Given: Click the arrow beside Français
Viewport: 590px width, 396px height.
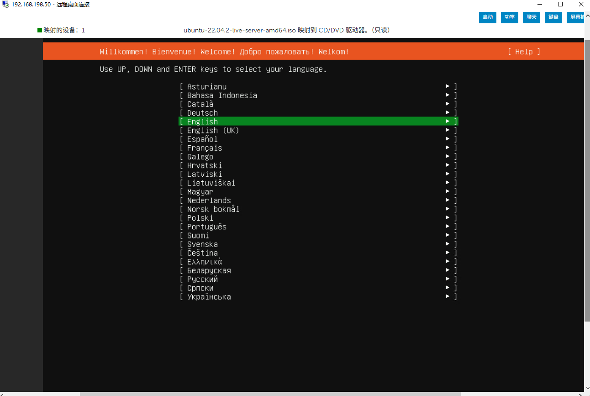Looking at the screenshot, I should pos(448,148).
